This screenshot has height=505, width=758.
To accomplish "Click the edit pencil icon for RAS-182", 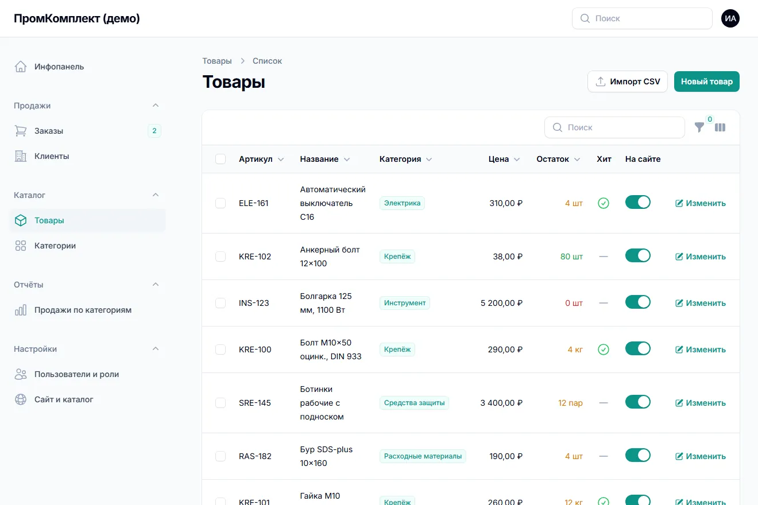I will 679,456.
